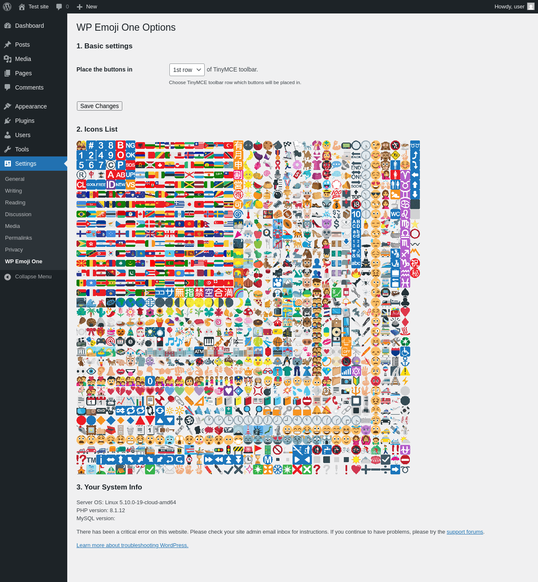Open the Howdy user account menu

point(514,7)
